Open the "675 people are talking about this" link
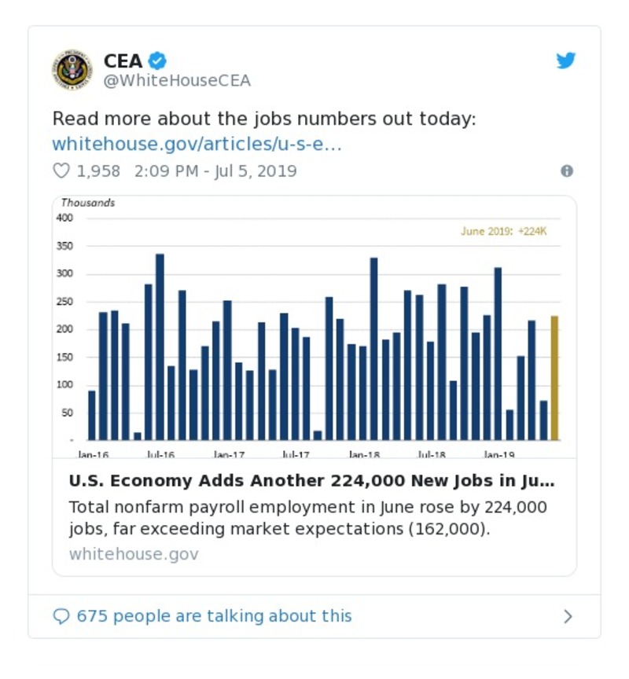629x679 pixels. click(214, 616)
